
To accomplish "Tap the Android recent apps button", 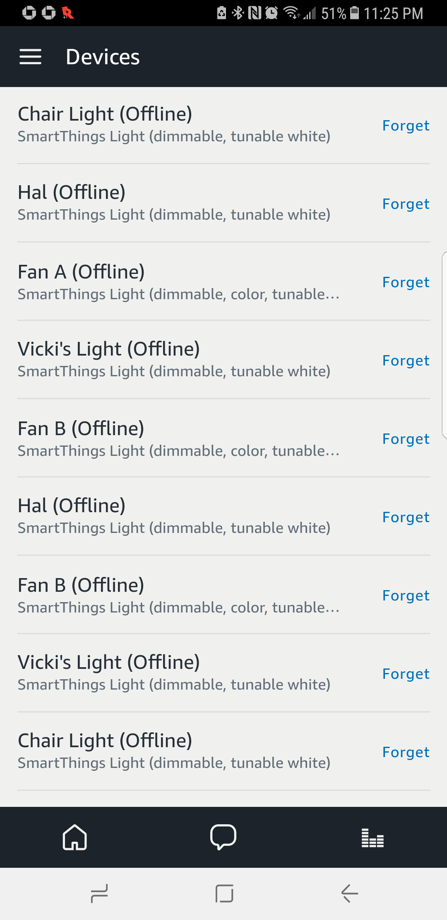I will point(99,893).
